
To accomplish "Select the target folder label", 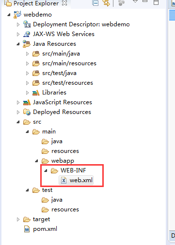I will point(41,219).
